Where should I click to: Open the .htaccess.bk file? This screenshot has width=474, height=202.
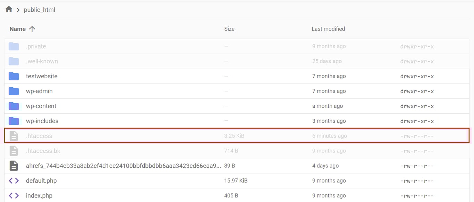click(x=43, y=150)
